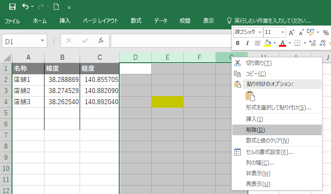Select cell B2 containing 38.288869

[62, 79]
